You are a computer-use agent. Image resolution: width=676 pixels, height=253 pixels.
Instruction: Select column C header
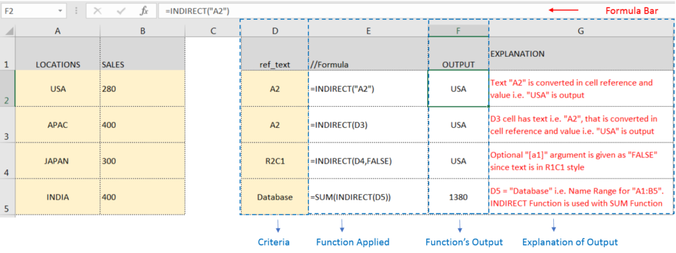pos(213,30)
